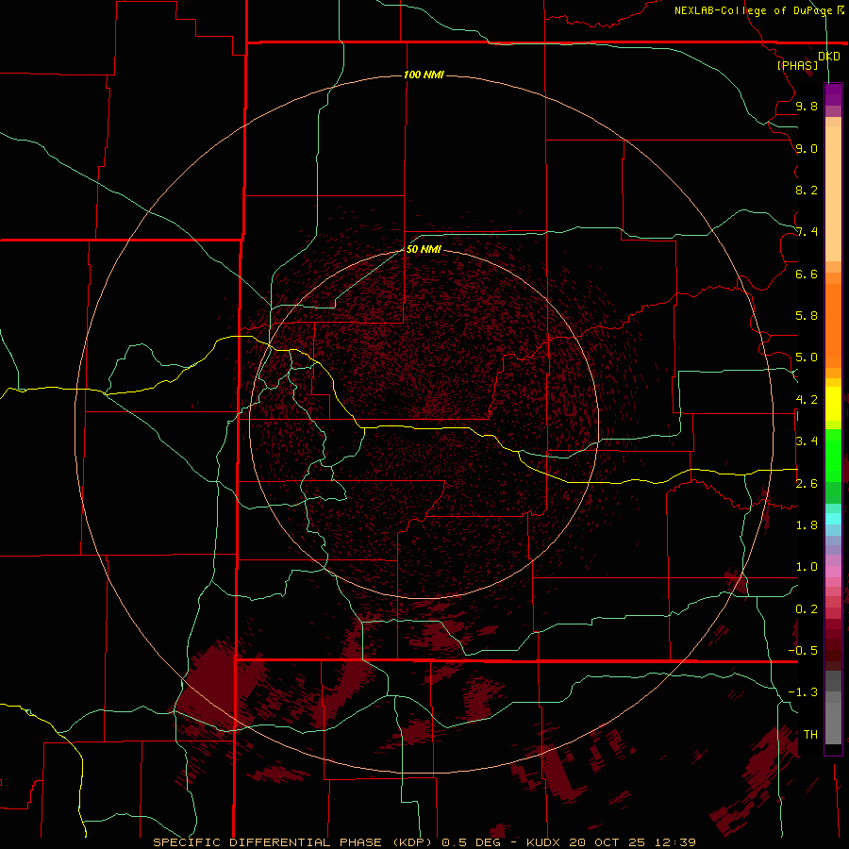Screen dimensions: 849x849
Task: Click the "20 OCT 25 12:39" timestamp
Action: (x=632, y=842)
